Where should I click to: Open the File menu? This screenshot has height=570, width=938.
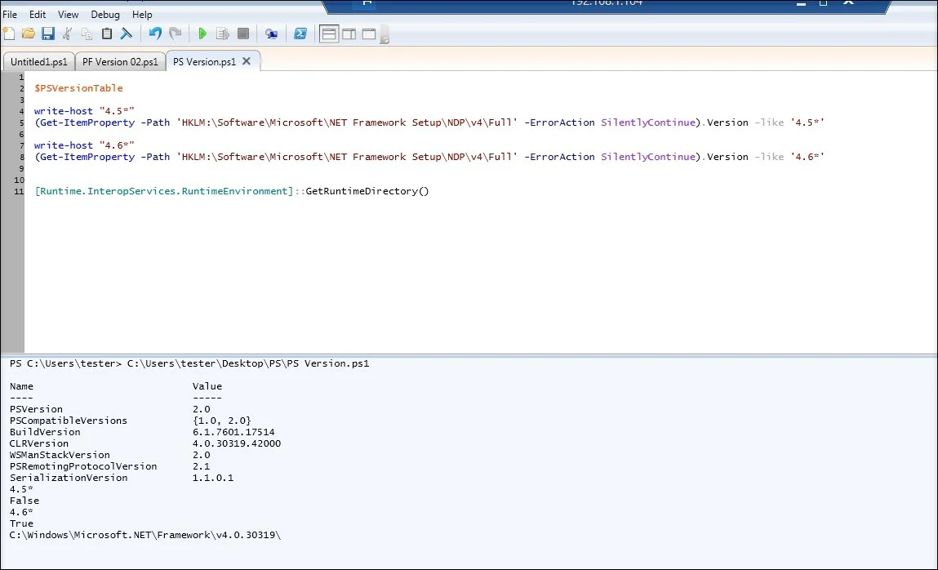(11, 15)
